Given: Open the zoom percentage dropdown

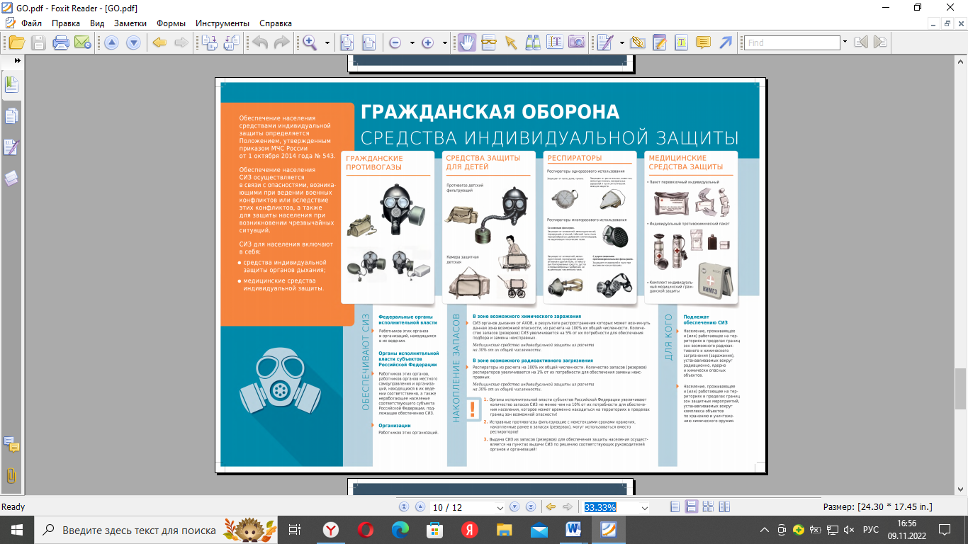Looking at the screenshot, I should click(x=644, y=508).
